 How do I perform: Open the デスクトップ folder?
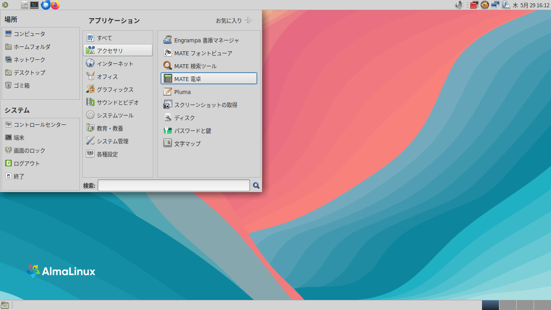click(x=41, y=73)
